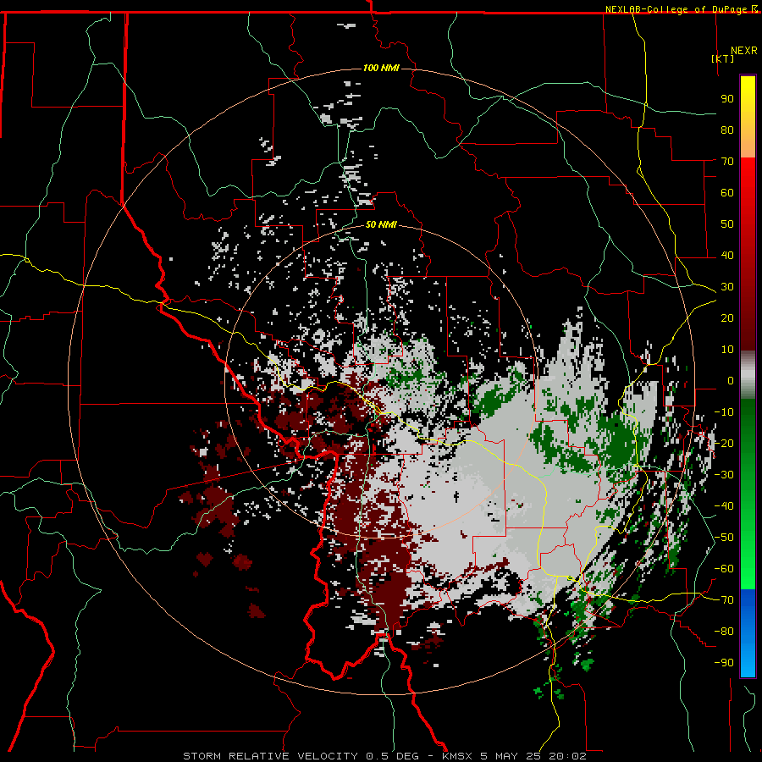Click the 50 NMI range ring label
This screenshot has width=762, height=762.
click(381, 224)
